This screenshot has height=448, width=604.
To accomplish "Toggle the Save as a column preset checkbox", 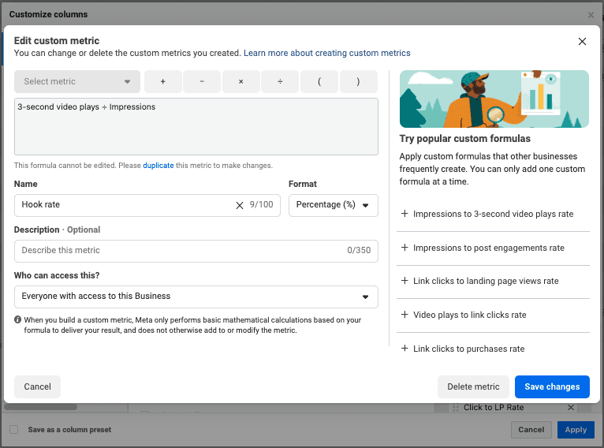I will 14,430.
